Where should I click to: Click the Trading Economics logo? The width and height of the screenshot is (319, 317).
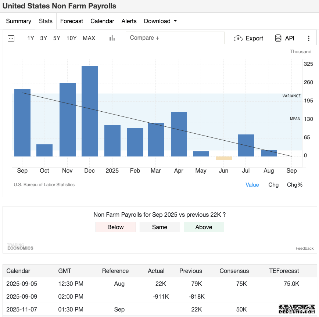tap(20, 246)
